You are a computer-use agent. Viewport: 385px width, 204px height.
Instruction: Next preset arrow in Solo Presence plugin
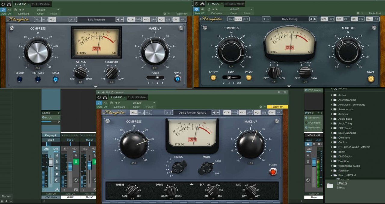pos(122,20)
